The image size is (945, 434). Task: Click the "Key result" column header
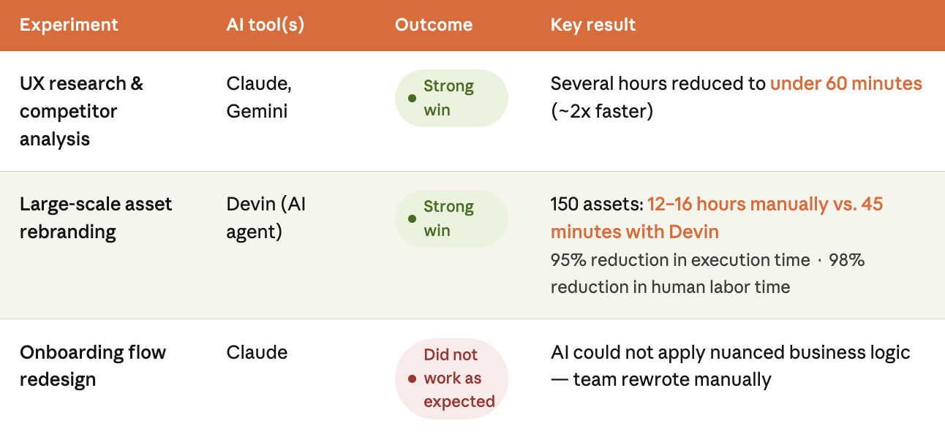(x=593, y=25)
